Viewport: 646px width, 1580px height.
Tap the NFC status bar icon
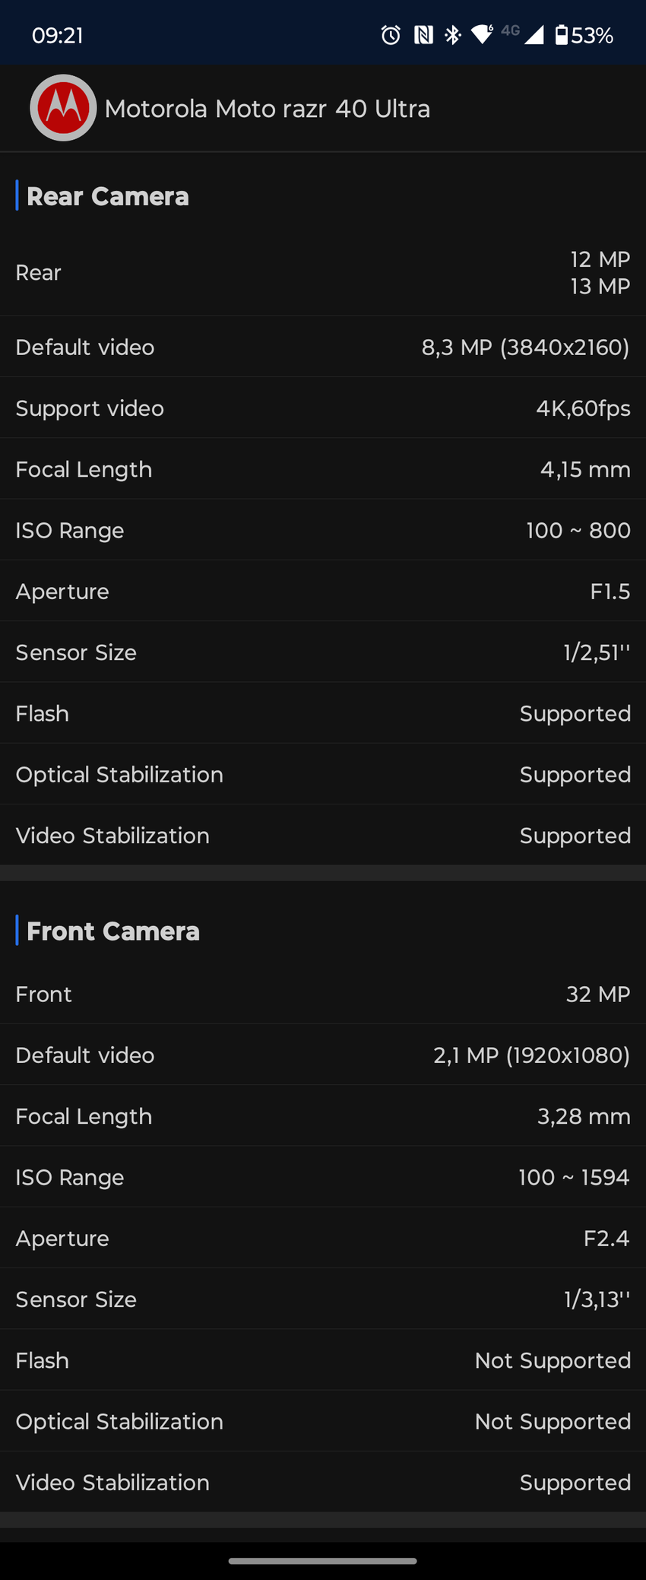(x=423, y=35)
